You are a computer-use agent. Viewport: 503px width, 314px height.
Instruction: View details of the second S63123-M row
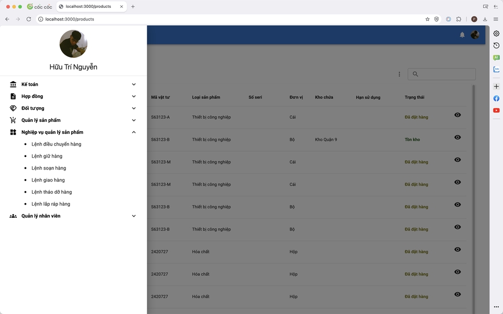pos(457,182)
